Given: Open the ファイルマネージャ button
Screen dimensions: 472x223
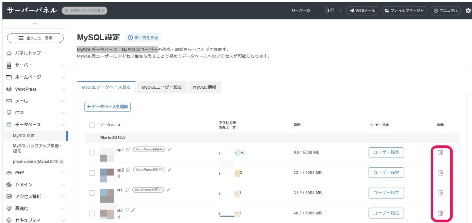Looking at the screenshot, I should coord(404,11).
